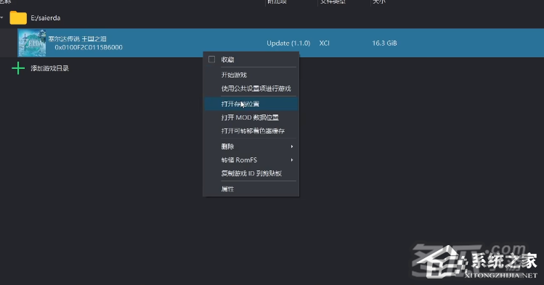Screen dimensions: 544x285
Task: Select game title 塞尔达传说 王国之泪
Action: [77, 38]
